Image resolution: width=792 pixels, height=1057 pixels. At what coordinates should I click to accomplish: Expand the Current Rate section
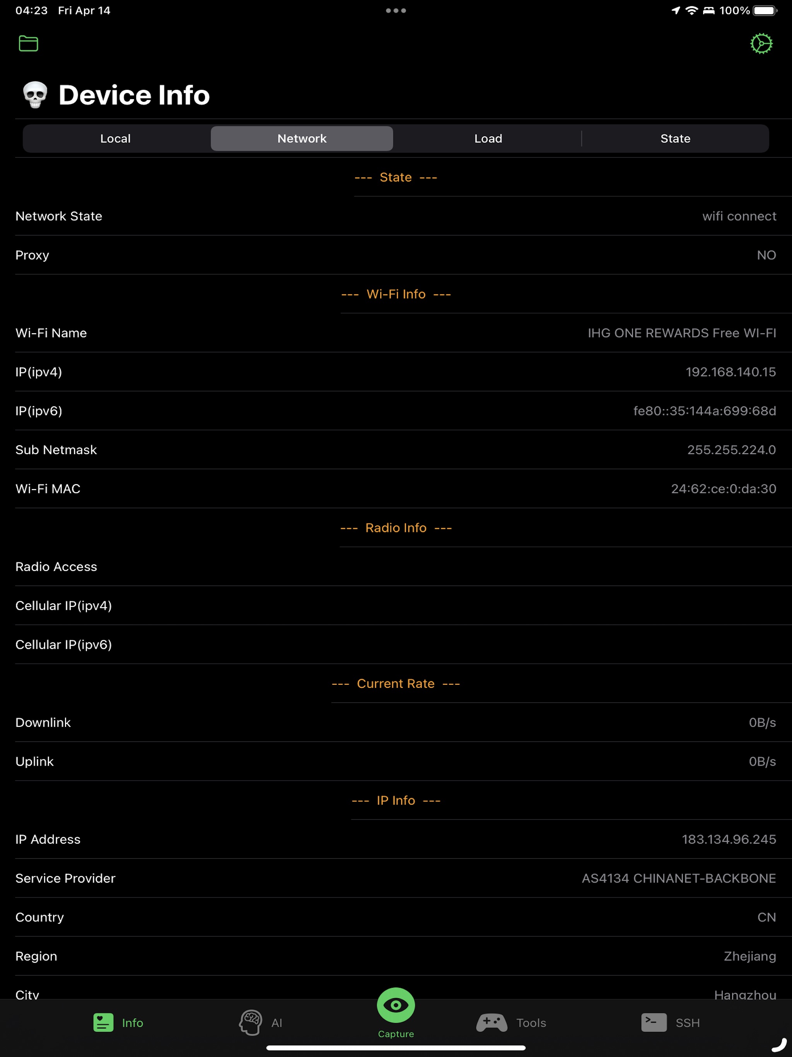click(x=395, y=683)
